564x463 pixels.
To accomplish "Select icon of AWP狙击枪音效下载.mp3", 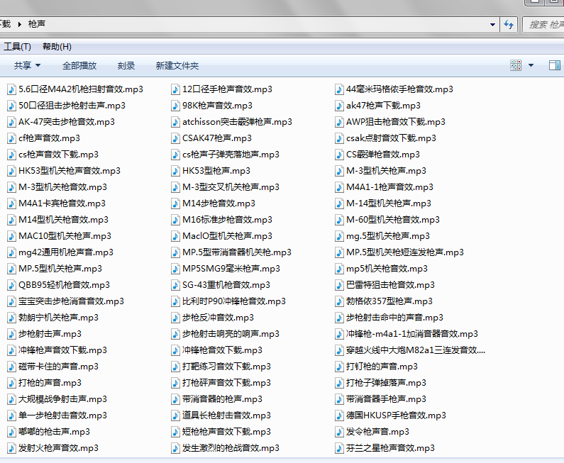I will click(x=339, y=122).
